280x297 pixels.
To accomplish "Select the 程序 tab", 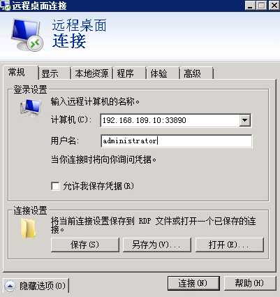I will (129, 73).
